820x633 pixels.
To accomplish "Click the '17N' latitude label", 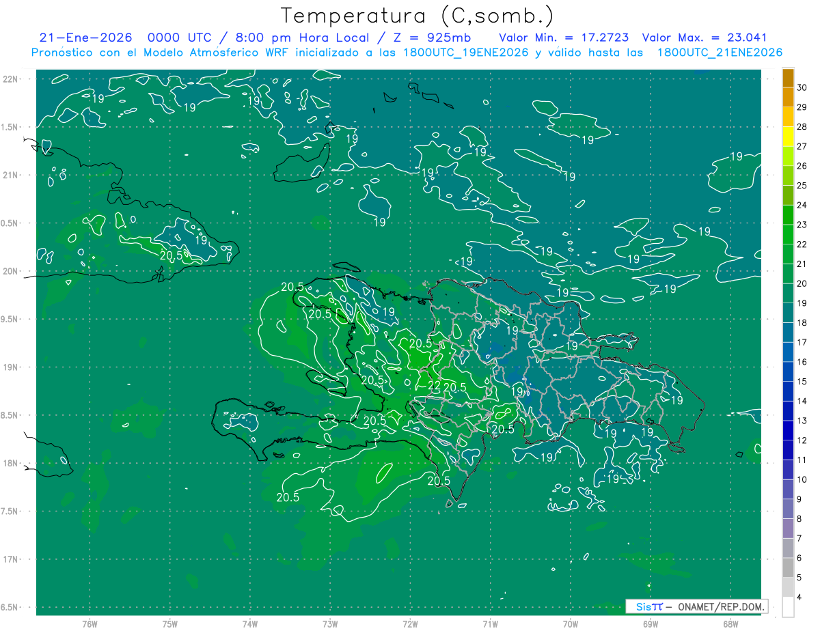I will click(12, 560).
